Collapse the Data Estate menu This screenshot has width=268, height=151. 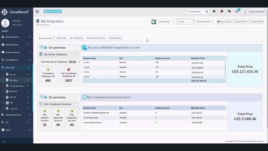(16, 68)
